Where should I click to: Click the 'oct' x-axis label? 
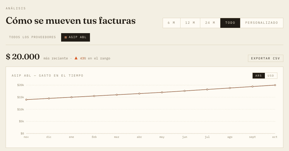(275, 137)
